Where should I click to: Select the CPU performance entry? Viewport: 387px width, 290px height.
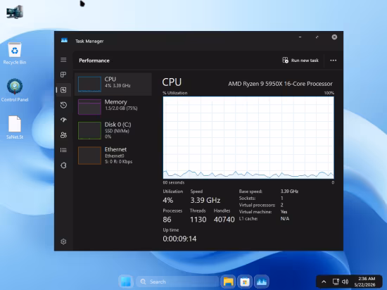(113, 84)
